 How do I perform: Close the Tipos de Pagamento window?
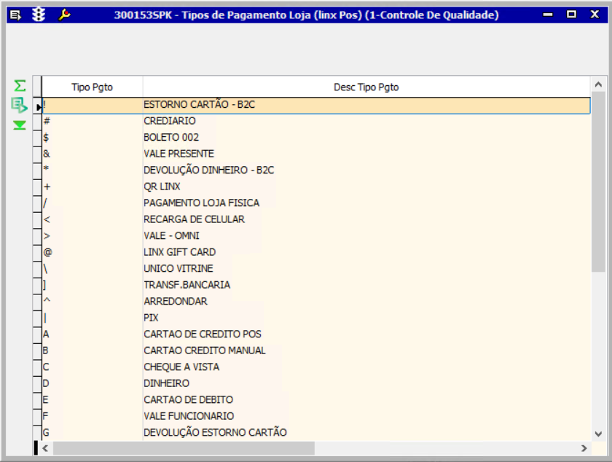tap(595, 15)
